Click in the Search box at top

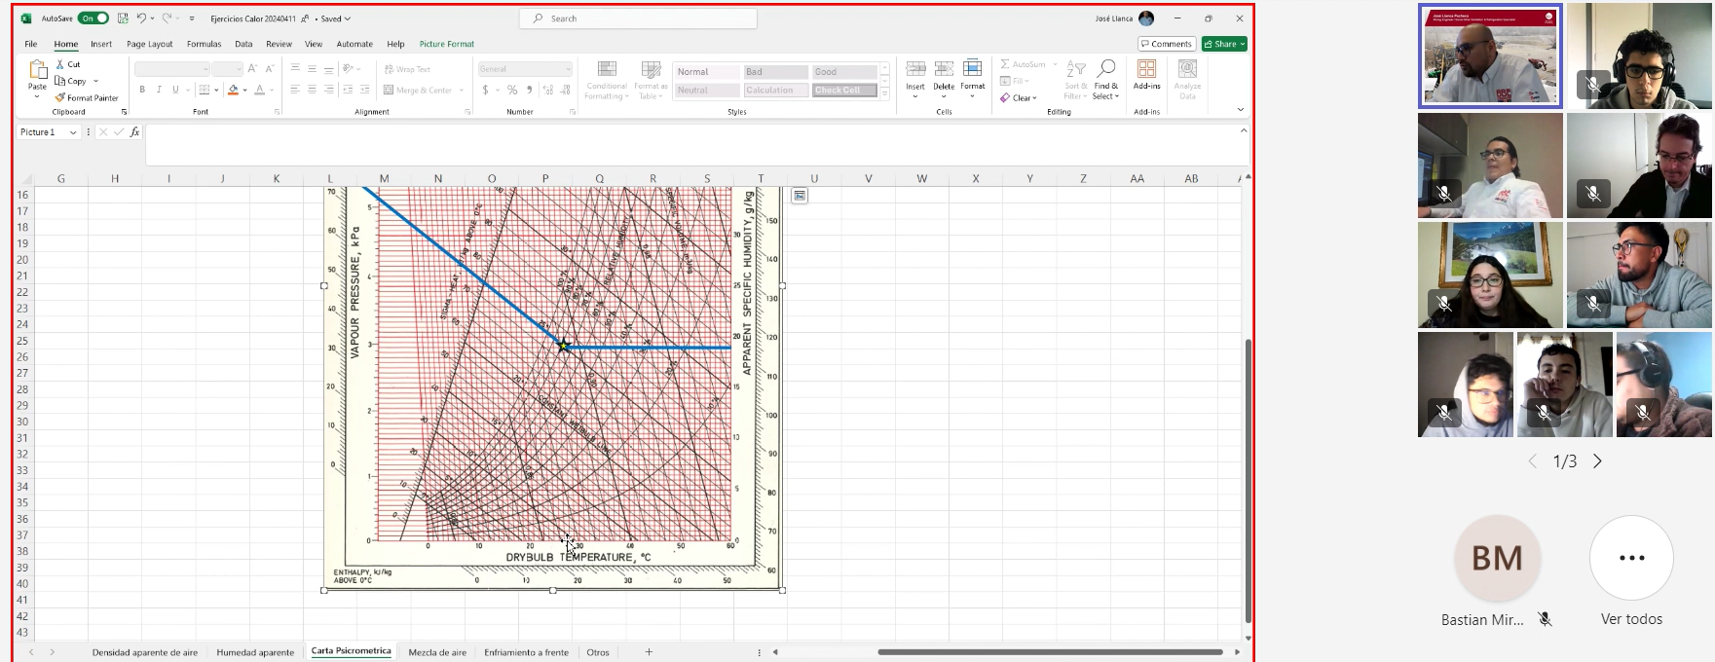(639, 18)
